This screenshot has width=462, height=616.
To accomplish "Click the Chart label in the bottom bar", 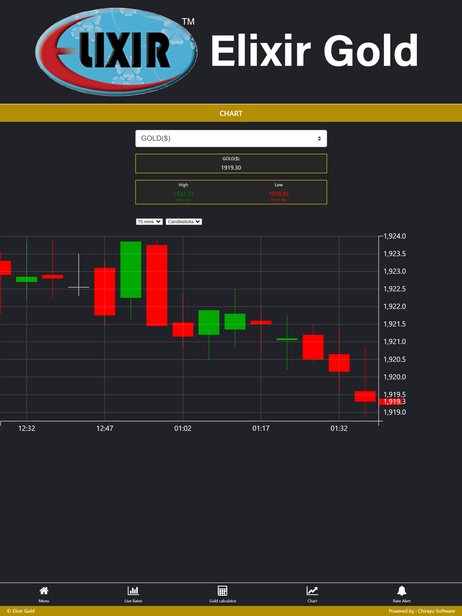I will pyautogui.click(x=312, y=601).
